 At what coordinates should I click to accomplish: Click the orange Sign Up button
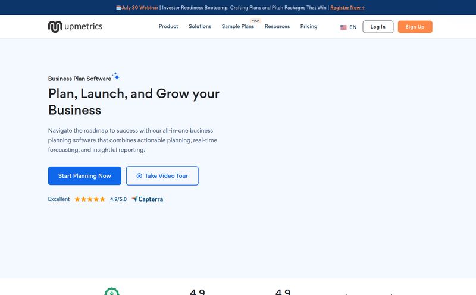[415, 27]
